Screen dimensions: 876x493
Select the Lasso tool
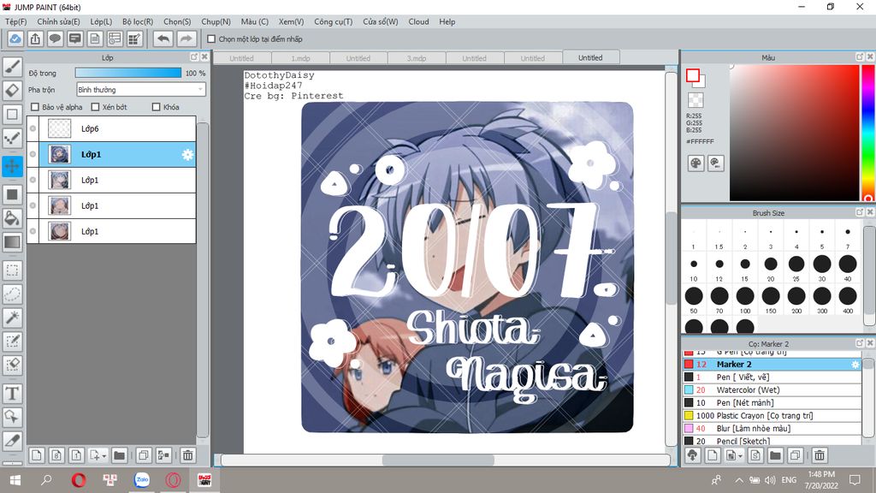pos(12,294)
